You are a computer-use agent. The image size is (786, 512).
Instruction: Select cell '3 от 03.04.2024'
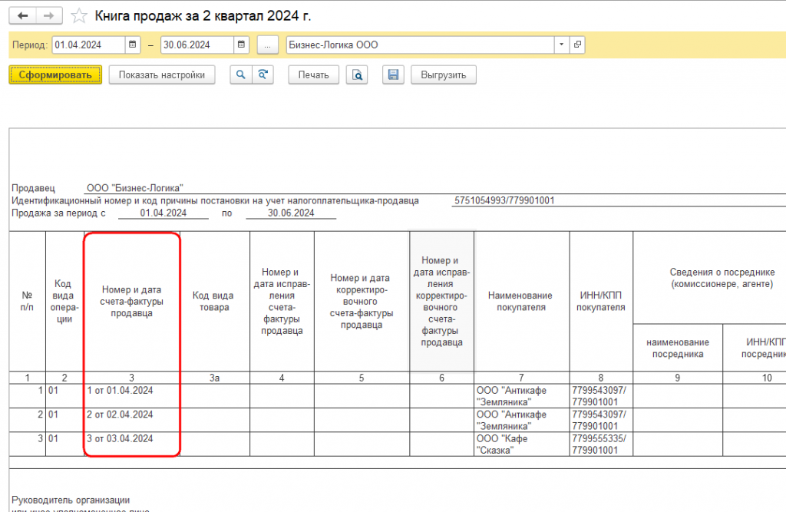pos(132,444)
